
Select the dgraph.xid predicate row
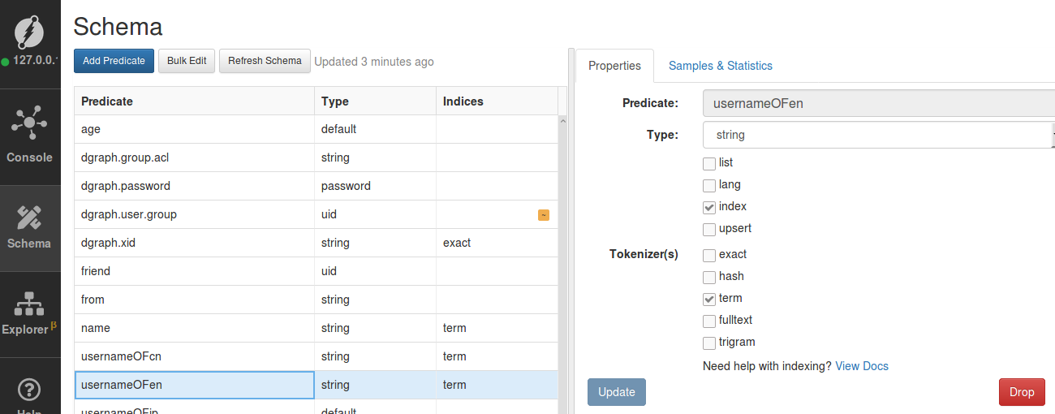(195, 243)
